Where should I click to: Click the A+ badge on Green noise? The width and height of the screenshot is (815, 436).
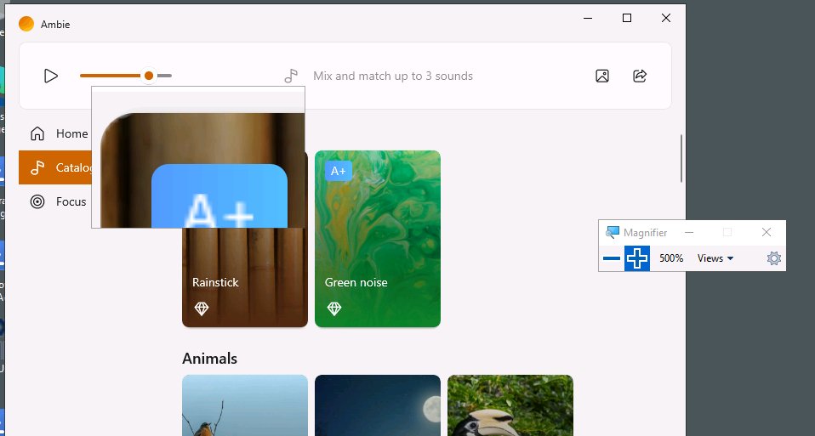tap(339, 171)
